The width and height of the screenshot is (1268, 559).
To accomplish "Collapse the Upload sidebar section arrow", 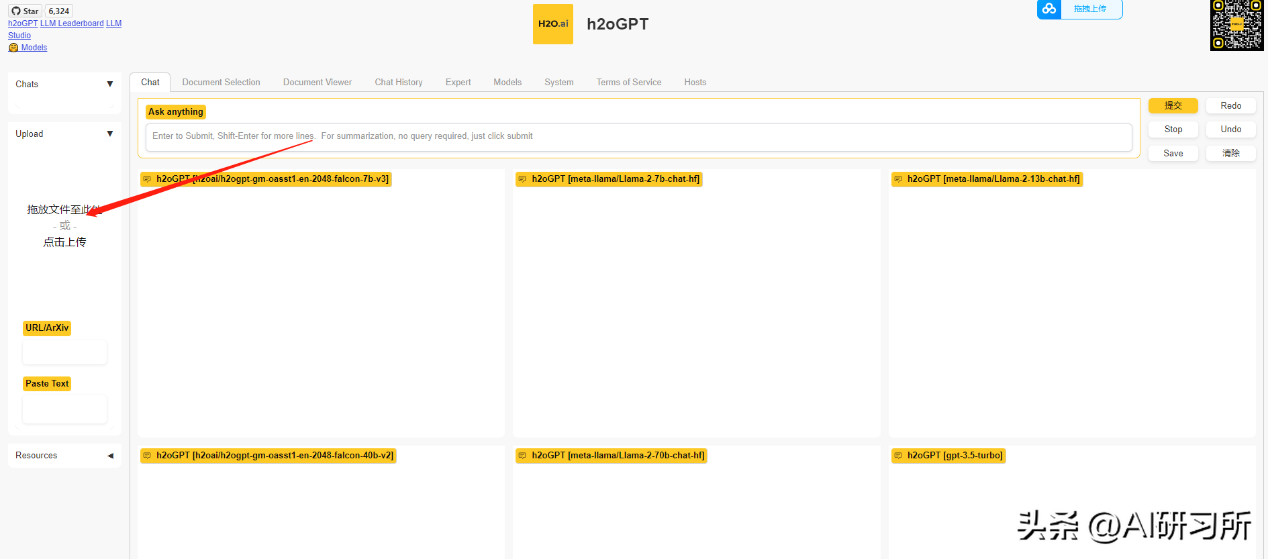I will coord(110,134).
